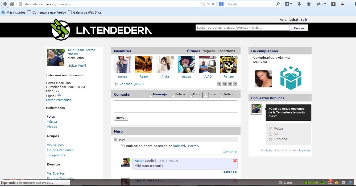Click Borrar next to kakachi friendship post
356x187 pixels.
[193, 146]
